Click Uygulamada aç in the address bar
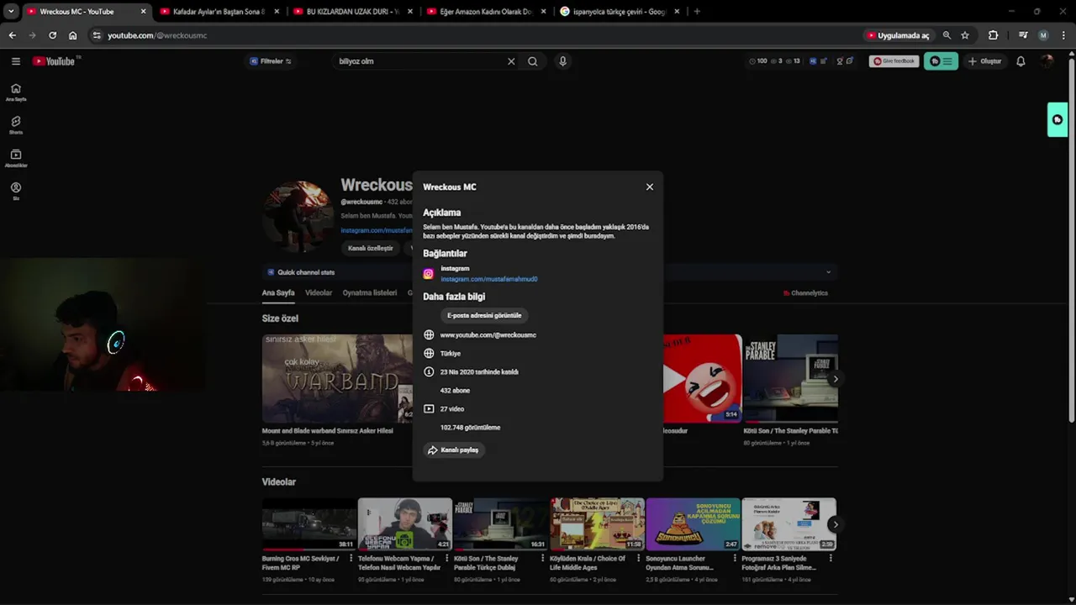The width and height of the screenshot is (1076, 605). click(898, 35)
